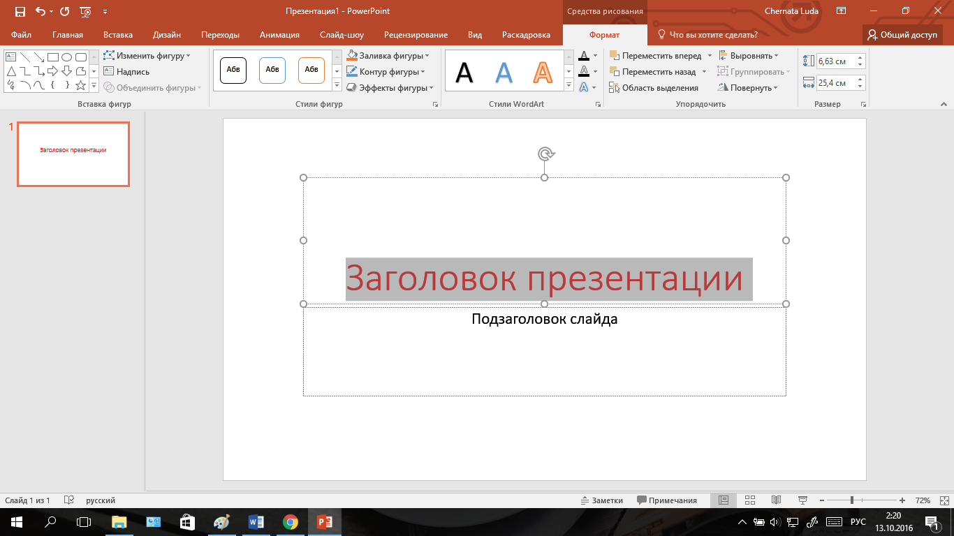Select the text box shape in gallery
This screenshot has width=954, height=536.
coord(11,57)
